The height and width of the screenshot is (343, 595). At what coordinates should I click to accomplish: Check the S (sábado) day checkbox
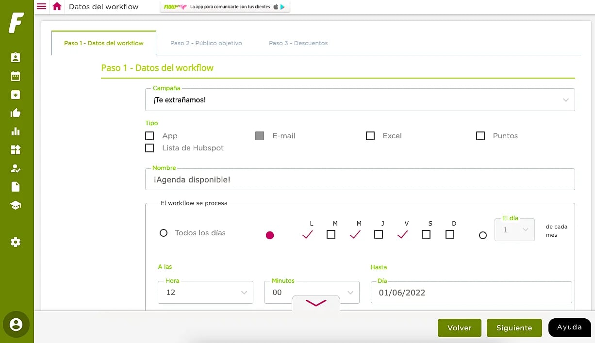click(426, 234)
